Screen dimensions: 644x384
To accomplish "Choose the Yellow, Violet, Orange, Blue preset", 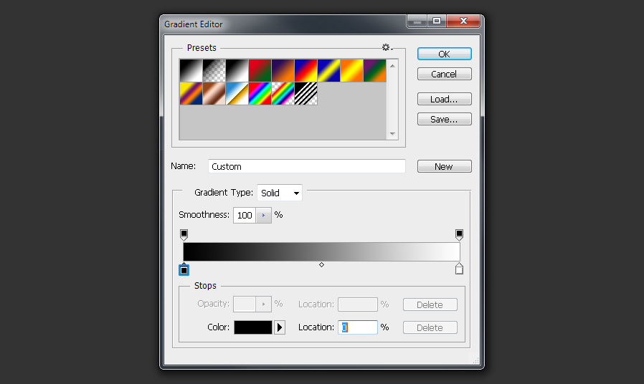I will [x=191, y=94].
